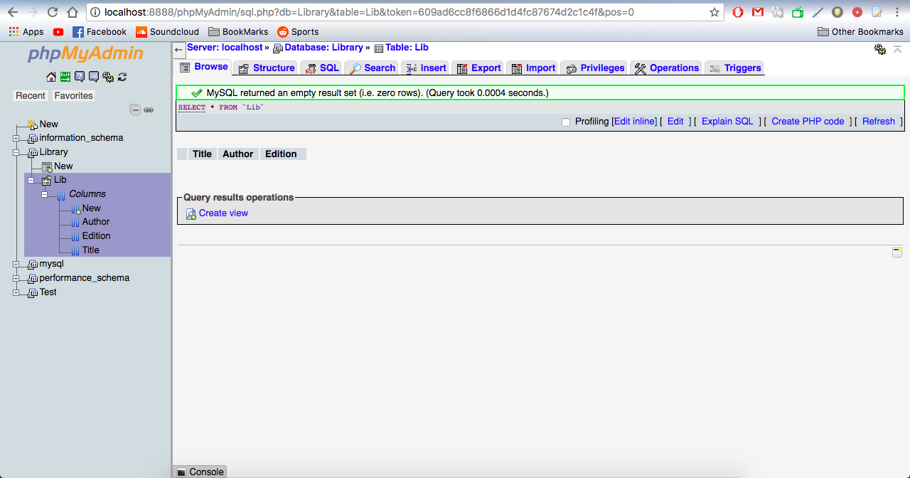Open the Operations tab
Screen dimensions: 910x478
[x=667, y=68]
